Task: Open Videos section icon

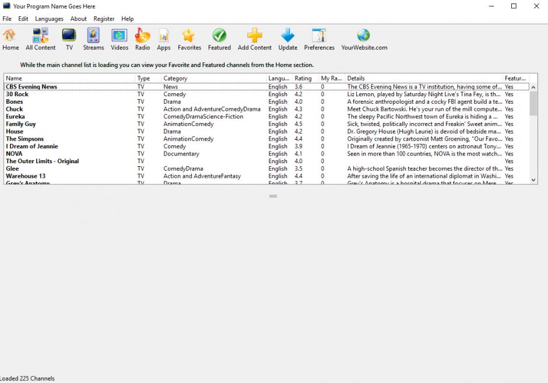Action: coord(119,36)
